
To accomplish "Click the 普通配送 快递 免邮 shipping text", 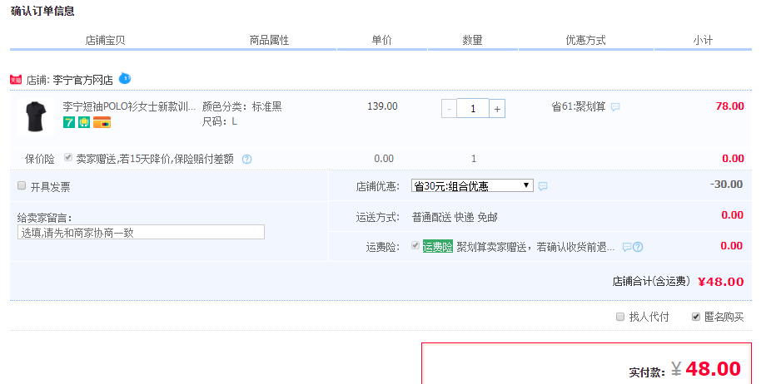I will (x=455, y=218).
